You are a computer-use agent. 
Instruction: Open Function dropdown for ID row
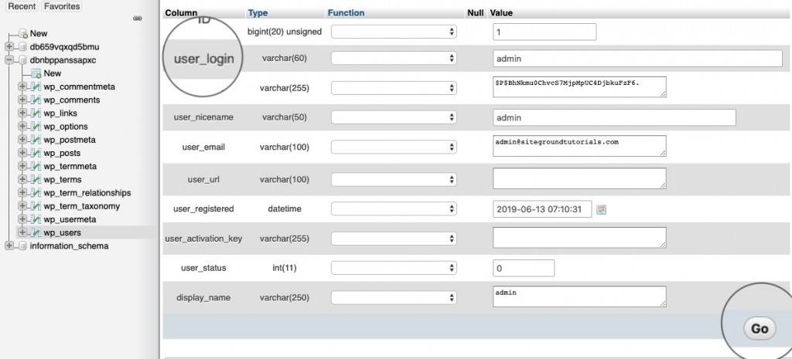click(x=394, y=32)
